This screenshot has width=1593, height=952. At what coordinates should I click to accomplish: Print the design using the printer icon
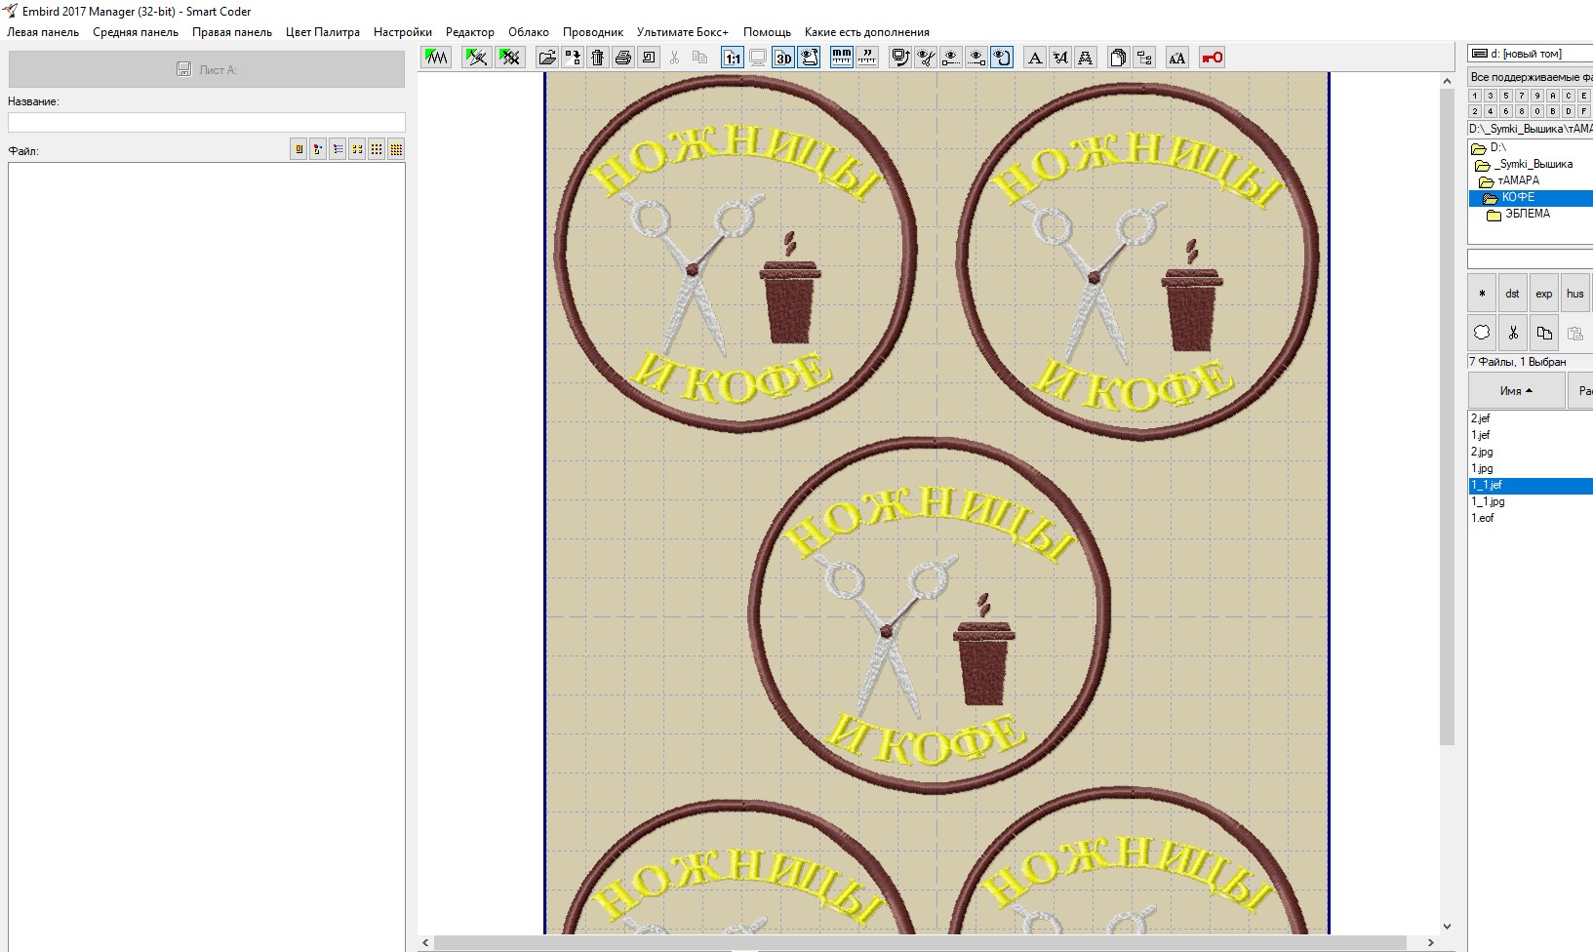coord(623,58)
